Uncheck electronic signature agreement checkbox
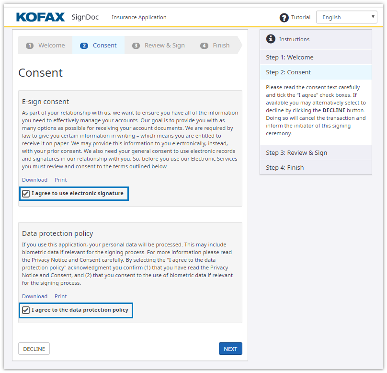Image resolution: width=387 pixels, height=373 pixels. tap(26, 194)
